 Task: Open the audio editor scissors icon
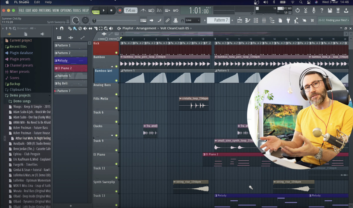coord(306,10)
